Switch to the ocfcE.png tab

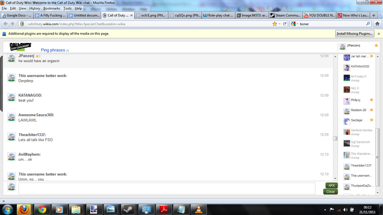(x=151, y=16)
